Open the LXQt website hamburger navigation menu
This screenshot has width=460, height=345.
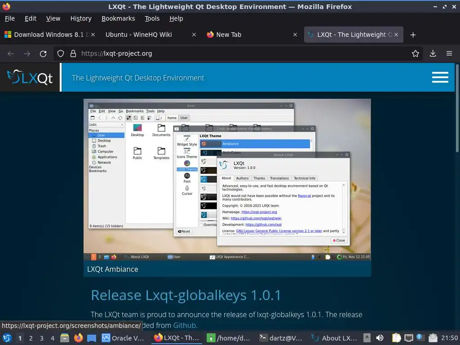point(440,77)
